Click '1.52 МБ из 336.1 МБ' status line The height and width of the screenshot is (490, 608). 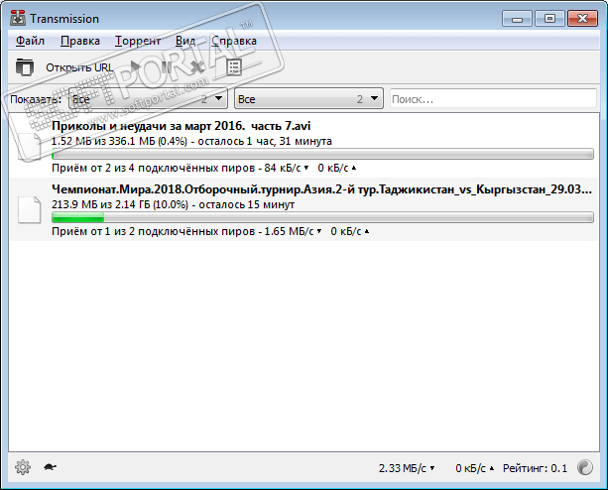point(191,141)
